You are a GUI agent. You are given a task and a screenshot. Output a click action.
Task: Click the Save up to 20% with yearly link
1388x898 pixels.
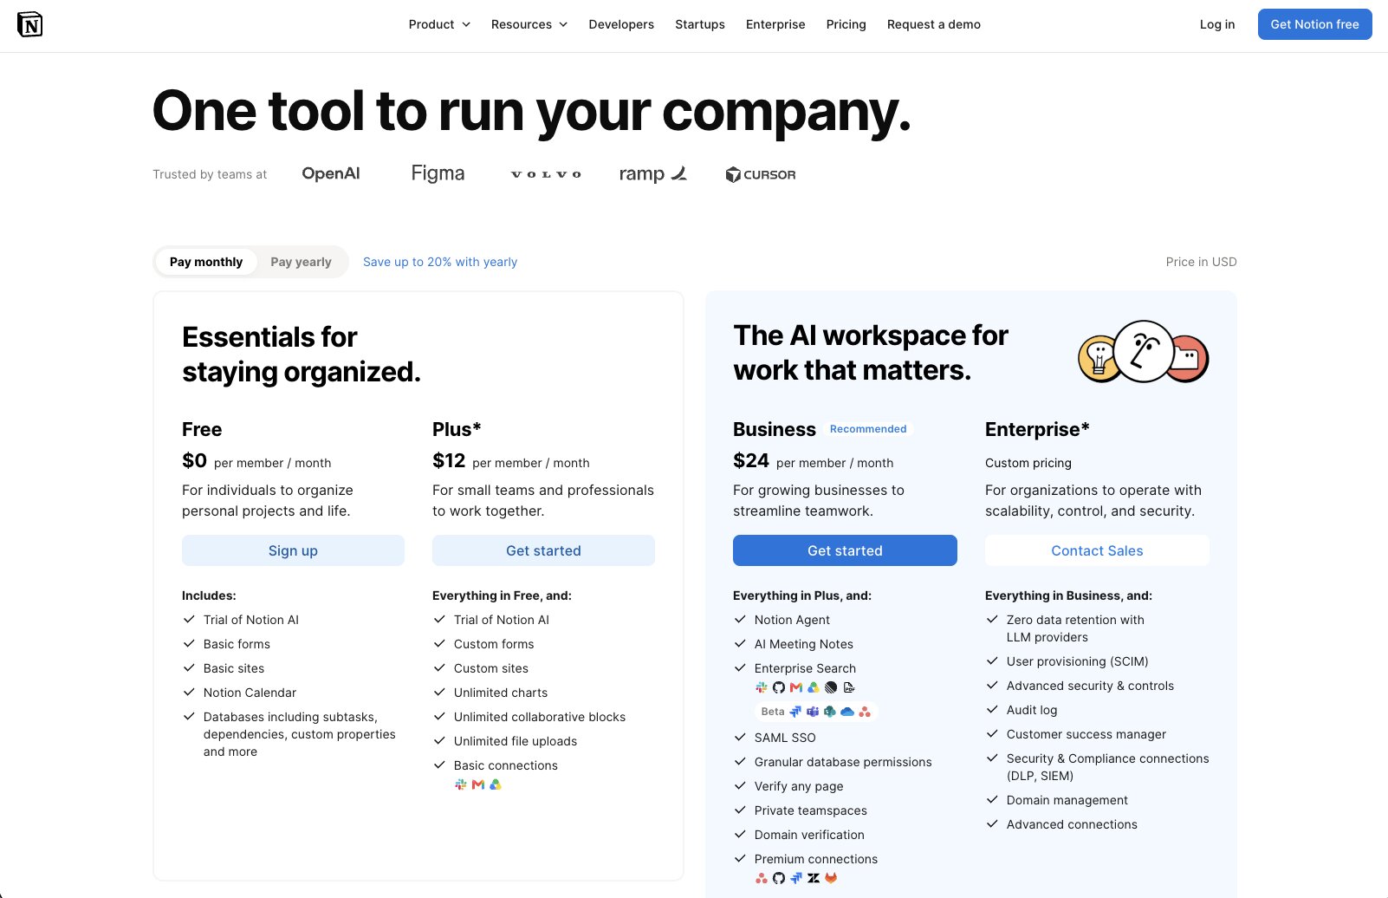coord(440,262)
